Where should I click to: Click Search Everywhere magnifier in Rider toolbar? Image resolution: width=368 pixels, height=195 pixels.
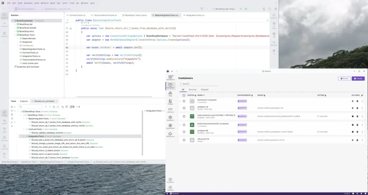(270, 9)
